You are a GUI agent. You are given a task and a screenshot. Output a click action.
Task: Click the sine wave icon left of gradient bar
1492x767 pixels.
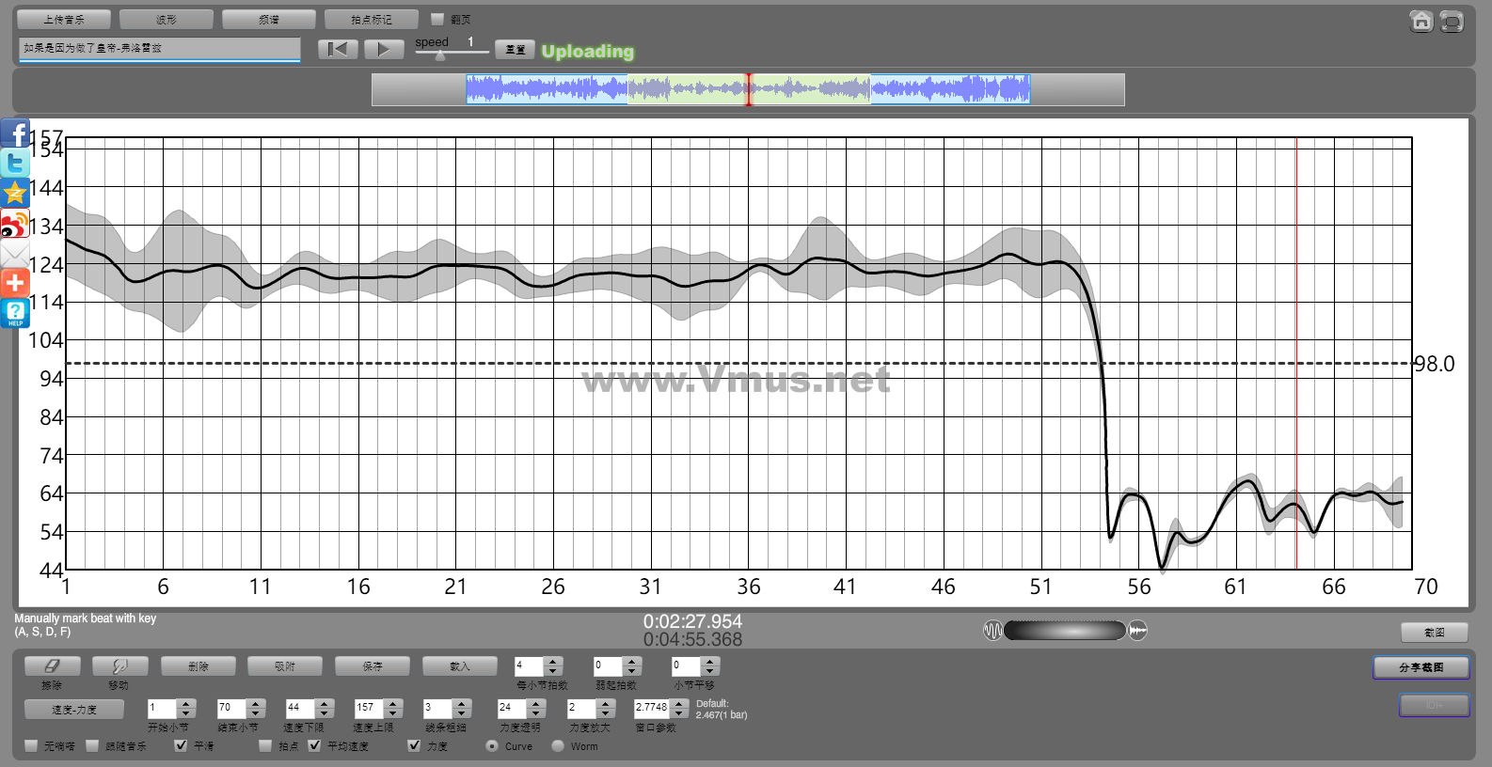pos(992,631)
